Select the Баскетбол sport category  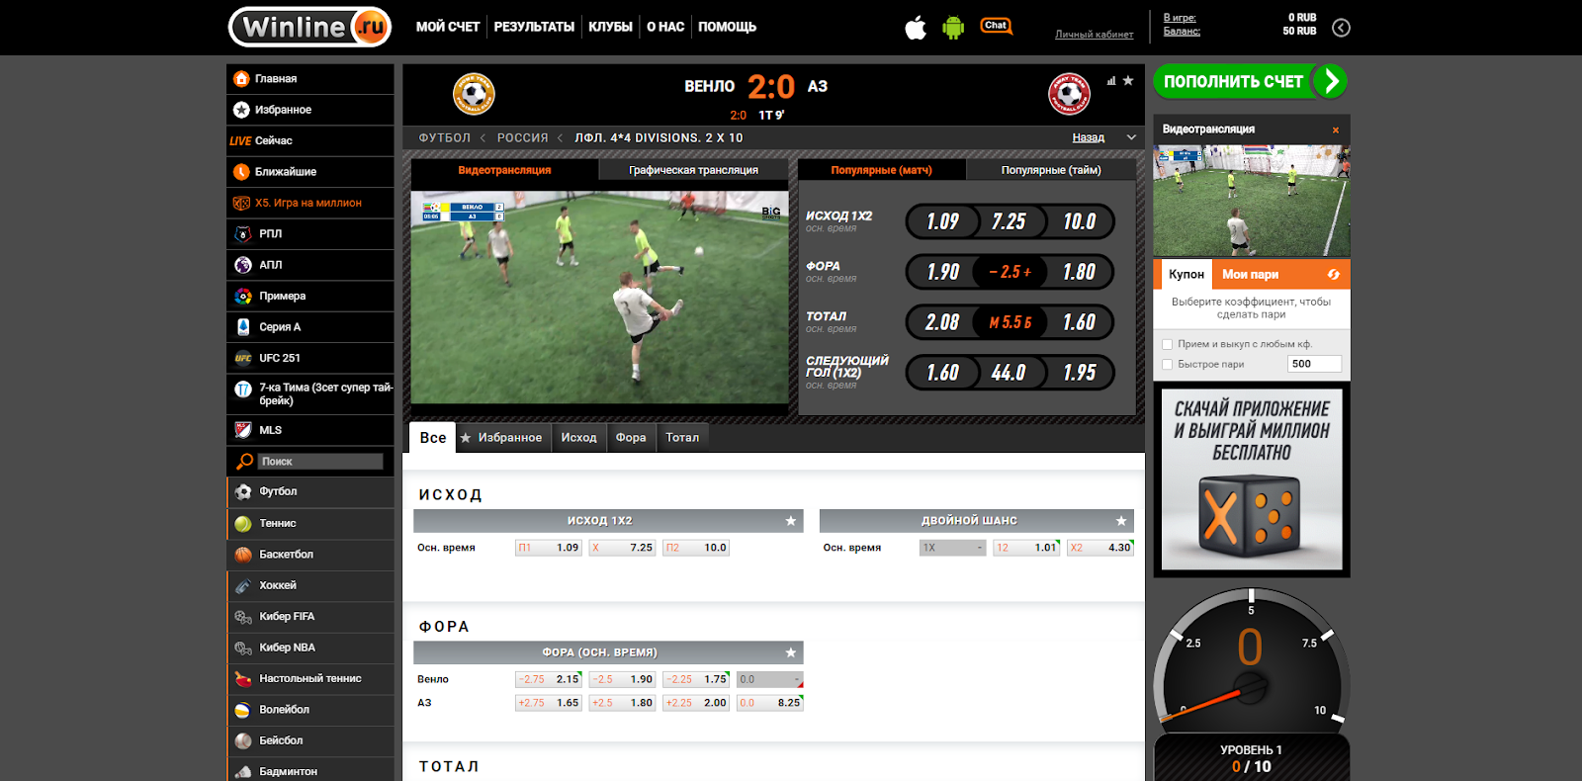(x=310, y=555)
